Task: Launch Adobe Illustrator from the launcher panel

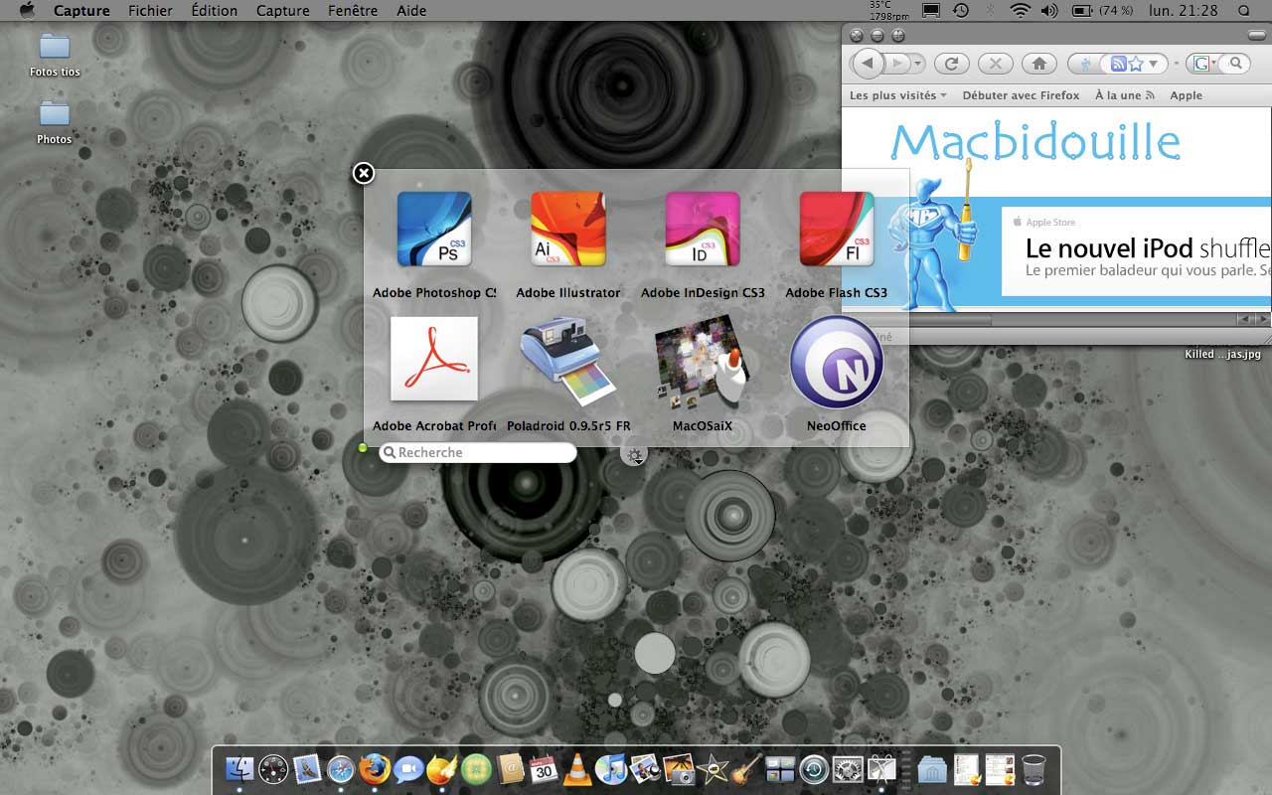Action: tap(568, 230)
